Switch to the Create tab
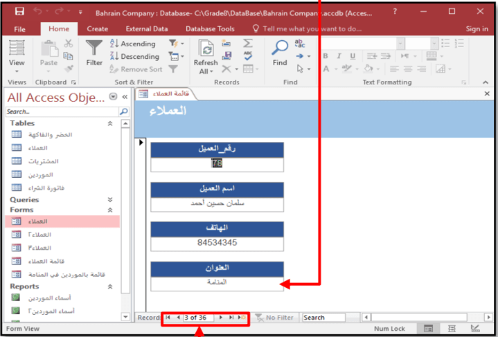 [x=98, y=29]
